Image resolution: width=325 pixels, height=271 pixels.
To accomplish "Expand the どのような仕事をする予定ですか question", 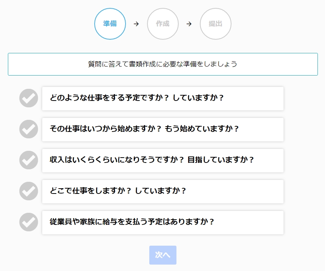I will pyautogui.click(x=163, y=99).
